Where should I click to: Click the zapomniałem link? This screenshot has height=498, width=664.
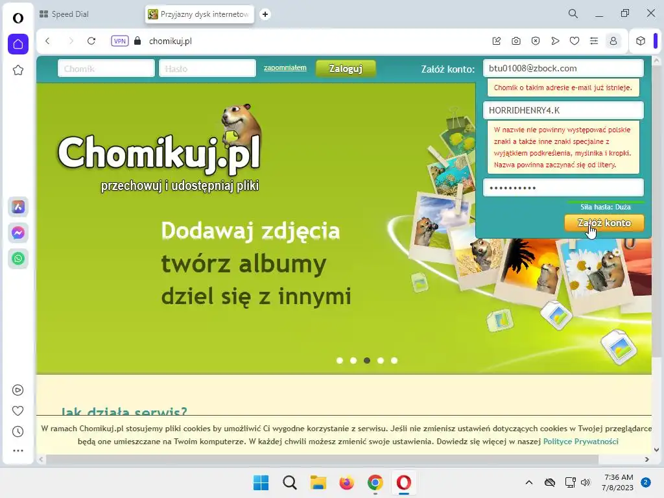pyautogui.click(x=285, y=67)
